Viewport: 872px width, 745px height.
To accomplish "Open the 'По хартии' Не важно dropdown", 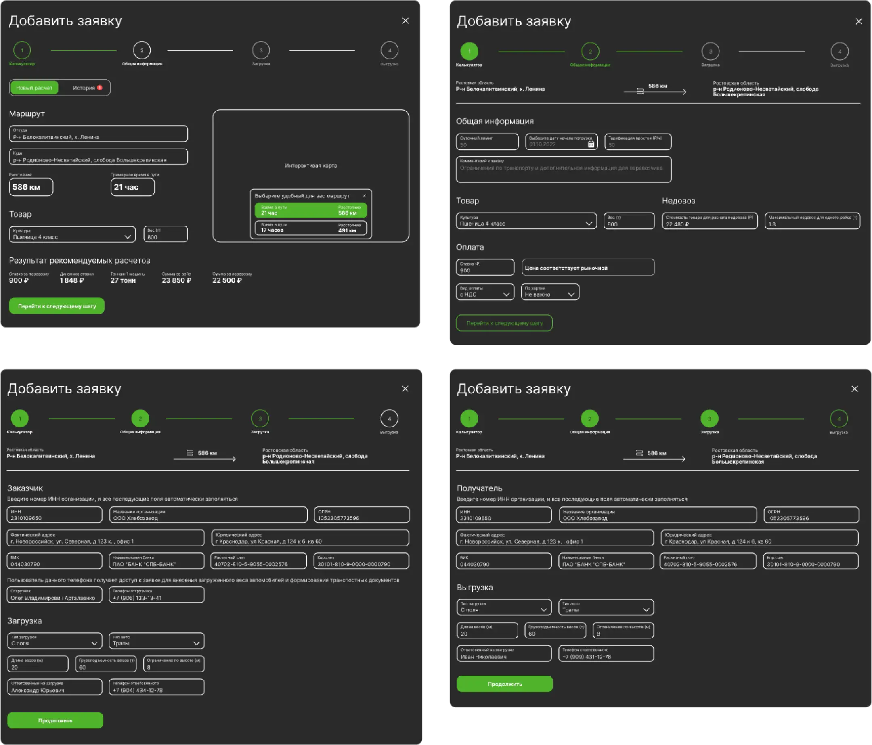I will tap(550, 292).
